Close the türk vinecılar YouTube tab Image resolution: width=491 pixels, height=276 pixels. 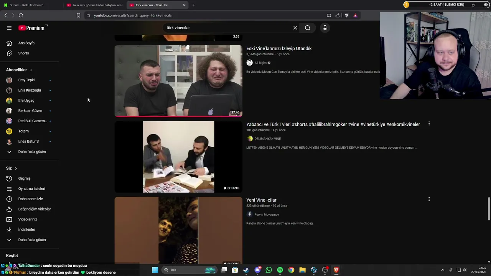[185, 5]
